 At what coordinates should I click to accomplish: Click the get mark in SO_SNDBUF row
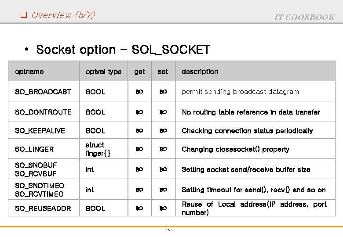[139, 169]
